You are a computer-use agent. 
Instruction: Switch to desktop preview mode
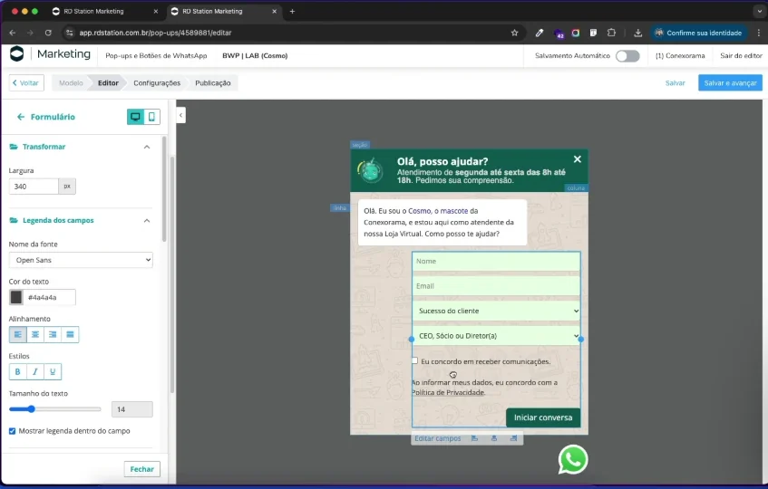pos(136,117)
